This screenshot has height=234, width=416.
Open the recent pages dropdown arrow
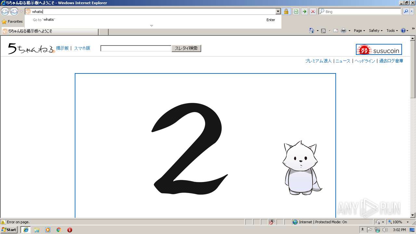click(21, 12)
